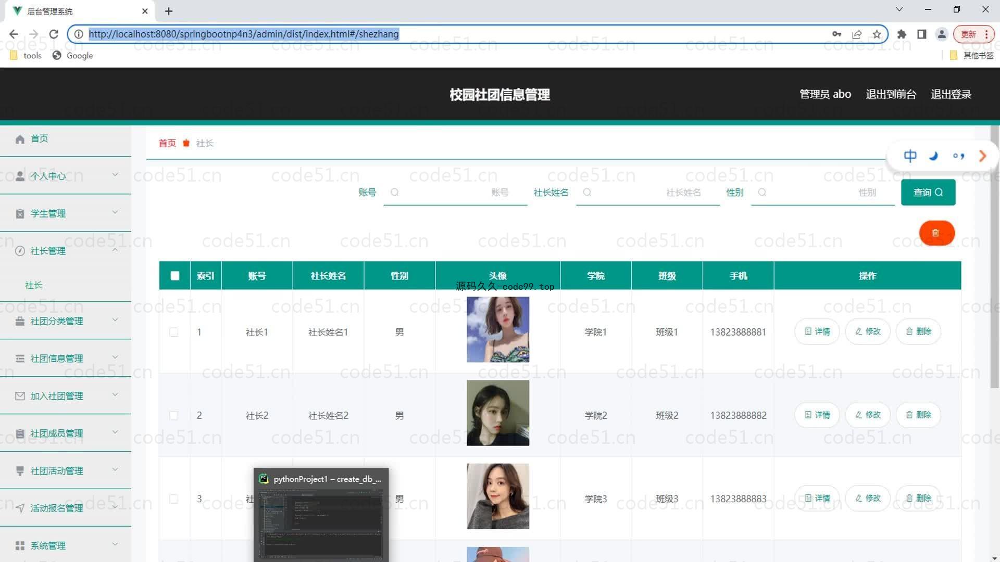
Task: Bookmark this page with star icon
Action: click(877, 34)
